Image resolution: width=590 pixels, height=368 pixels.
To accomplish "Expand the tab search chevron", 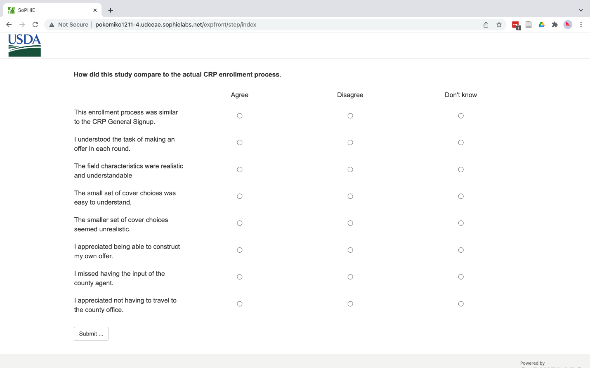I will tap(581, 10).
